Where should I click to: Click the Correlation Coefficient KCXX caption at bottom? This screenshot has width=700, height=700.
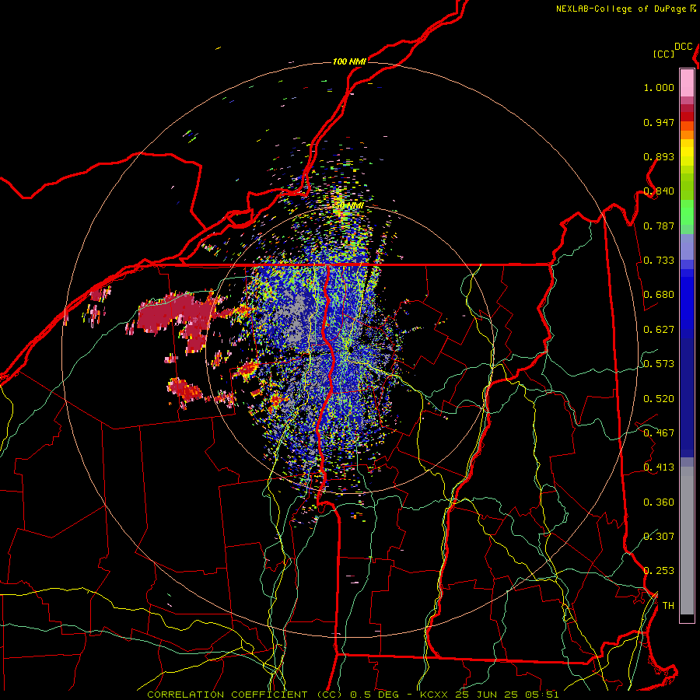point(352,695)
